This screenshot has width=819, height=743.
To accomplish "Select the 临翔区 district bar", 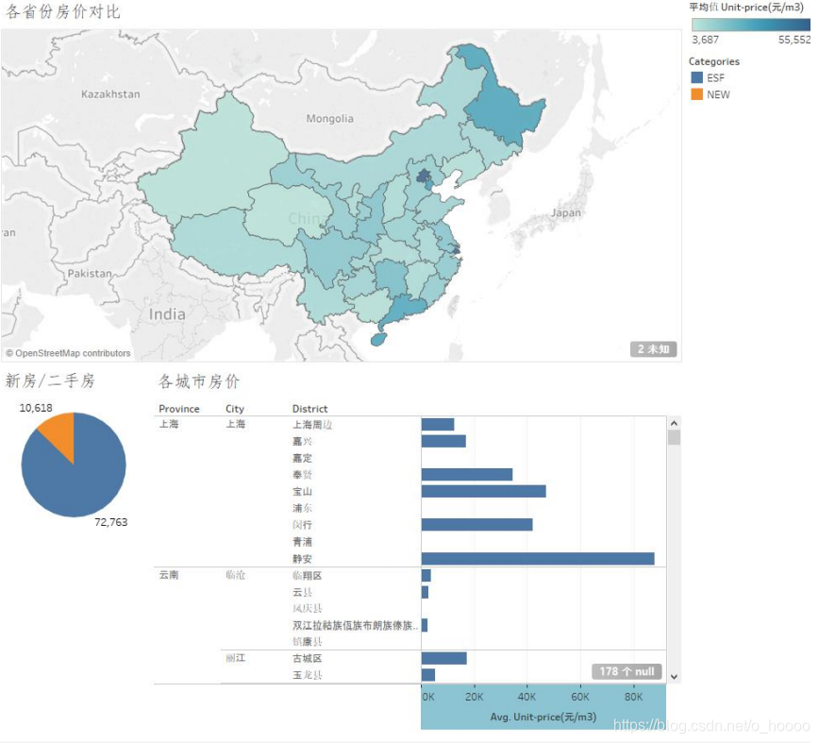I will click(x=426, y=575).
